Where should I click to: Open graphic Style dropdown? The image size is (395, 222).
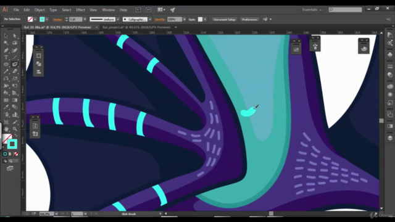tap(205, 19)
